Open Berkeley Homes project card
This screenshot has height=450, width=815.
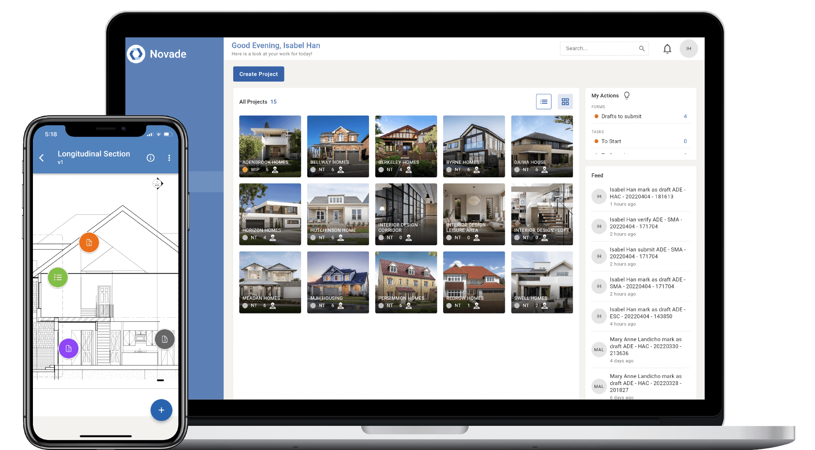coord(406,147)
